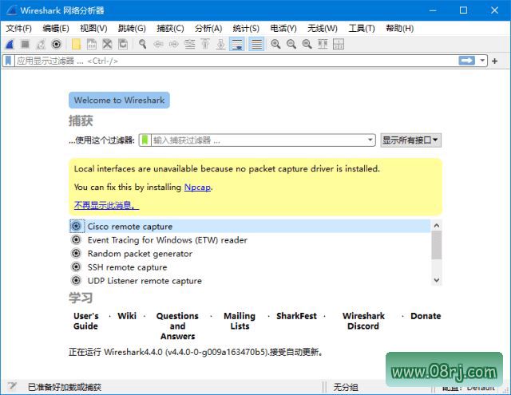This screenshot has width=511, height=395.
Task: Click the display filter input field
Action: click(236, 61)
